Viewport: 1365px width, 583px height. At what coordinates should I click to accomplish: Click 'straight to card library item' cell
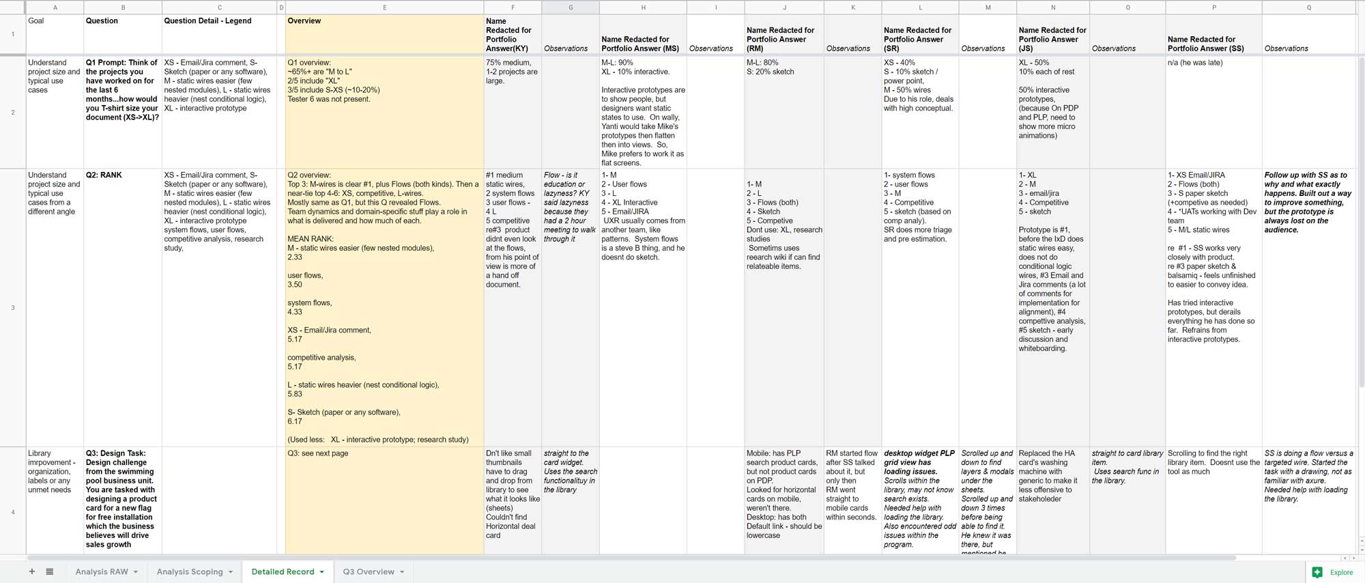tap(1127, 500)
